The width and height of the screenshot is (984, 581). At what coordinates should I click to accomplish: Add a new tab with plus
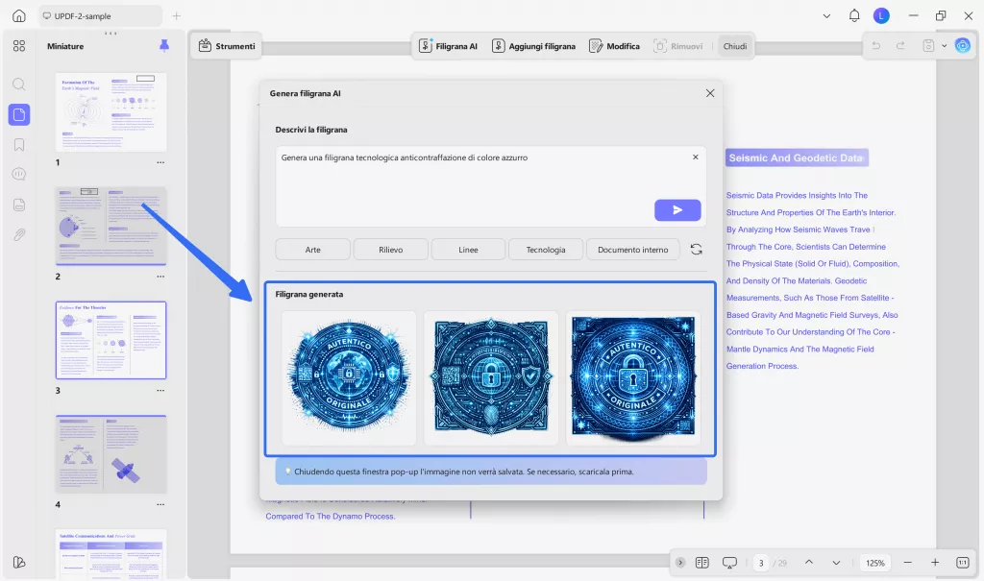pos(177,15)
